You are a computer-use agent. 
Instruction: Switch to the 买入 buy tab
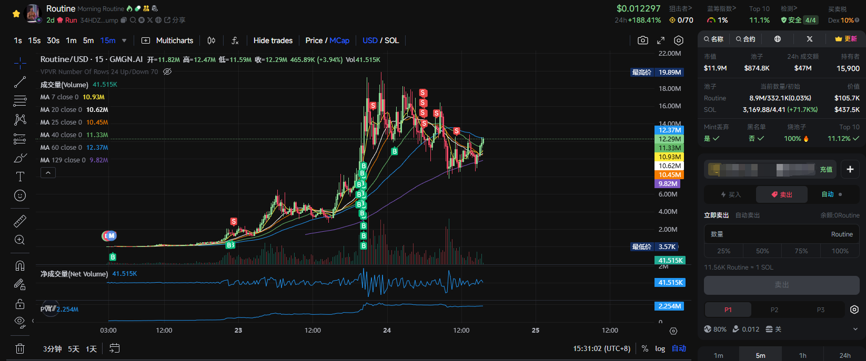pos(730,194)
